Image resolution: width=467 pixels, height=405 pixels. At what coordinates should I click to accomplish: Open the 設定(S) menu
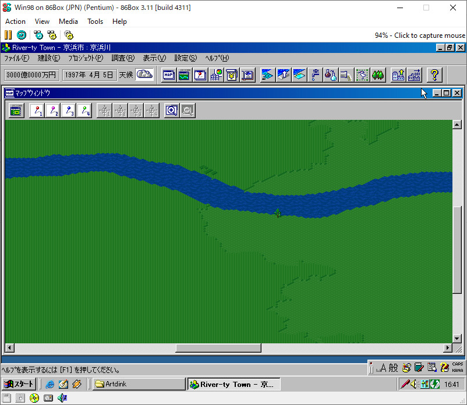coord(186,58)
